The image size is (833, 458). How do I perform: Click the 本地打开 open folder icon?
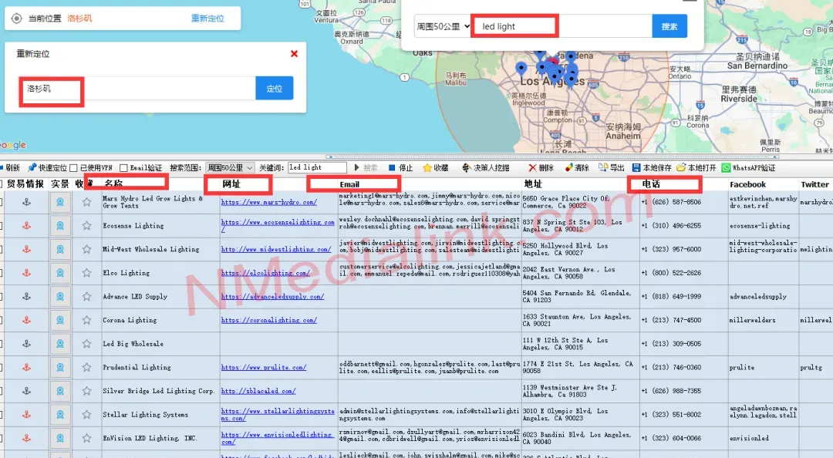(x=681, y=168)
